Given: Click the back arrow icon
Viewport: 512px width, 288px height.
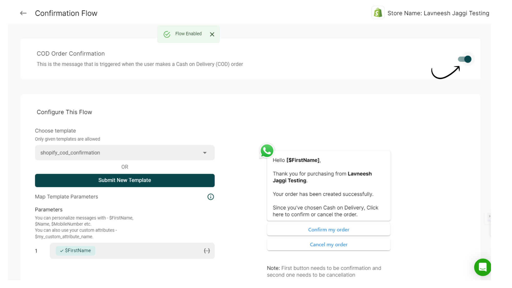Looking at the screenshot, I should pos(23,13).
